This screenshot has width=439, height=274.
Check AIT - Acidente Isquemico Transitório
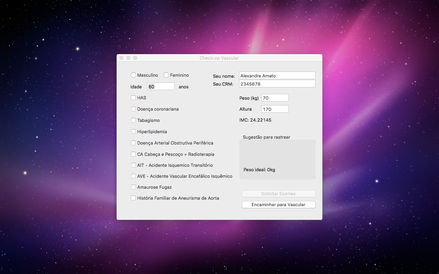[x=133, y=165]
